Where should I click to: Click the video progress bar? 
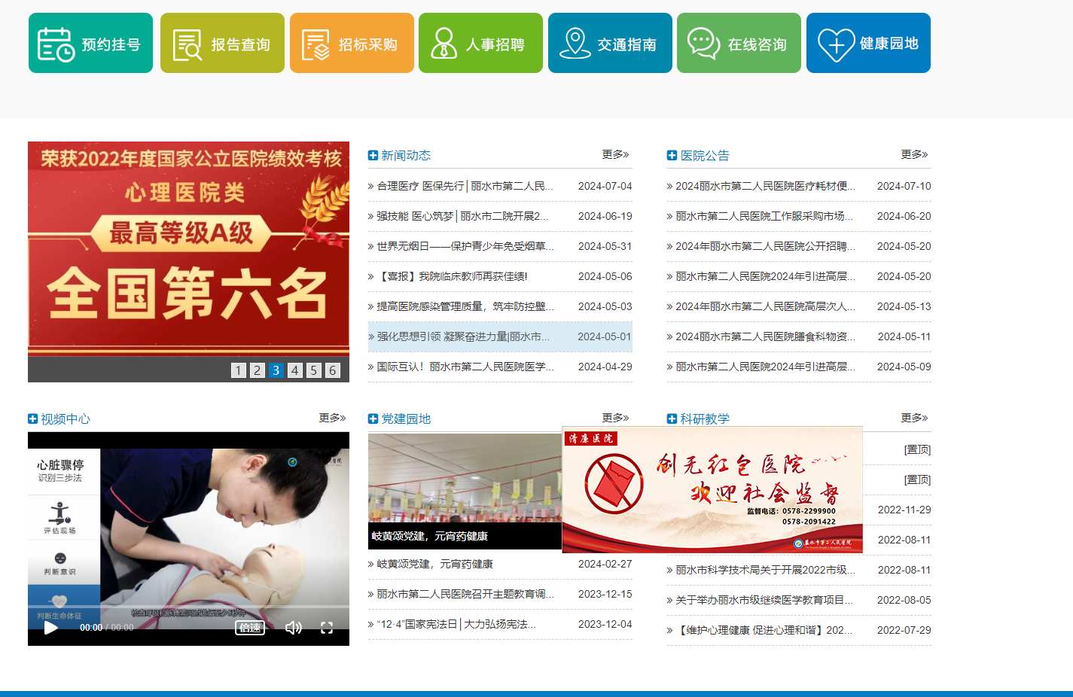pyautogui.click(x=188, y=607)
